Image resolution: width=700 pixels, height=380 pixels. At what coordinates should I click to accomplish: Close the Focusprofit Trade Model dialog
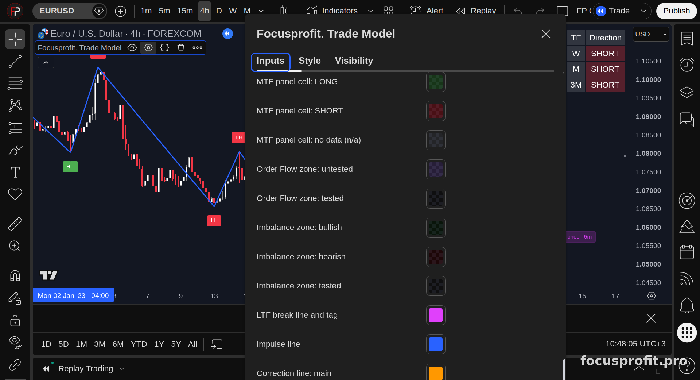click(546, 34)
